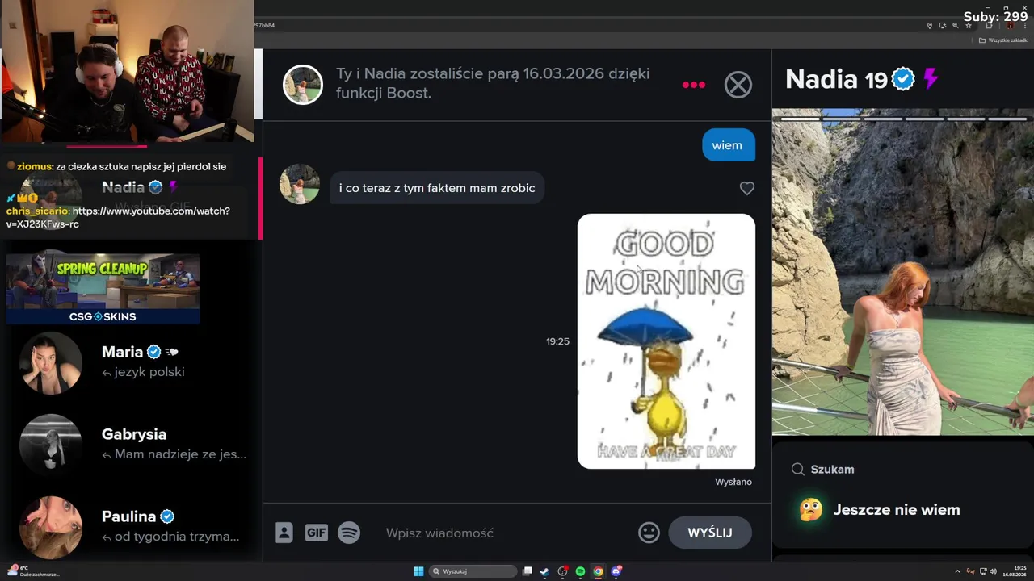
Task: Switch to Chrome on the taskbar
Action: click(x=598, y=571)
